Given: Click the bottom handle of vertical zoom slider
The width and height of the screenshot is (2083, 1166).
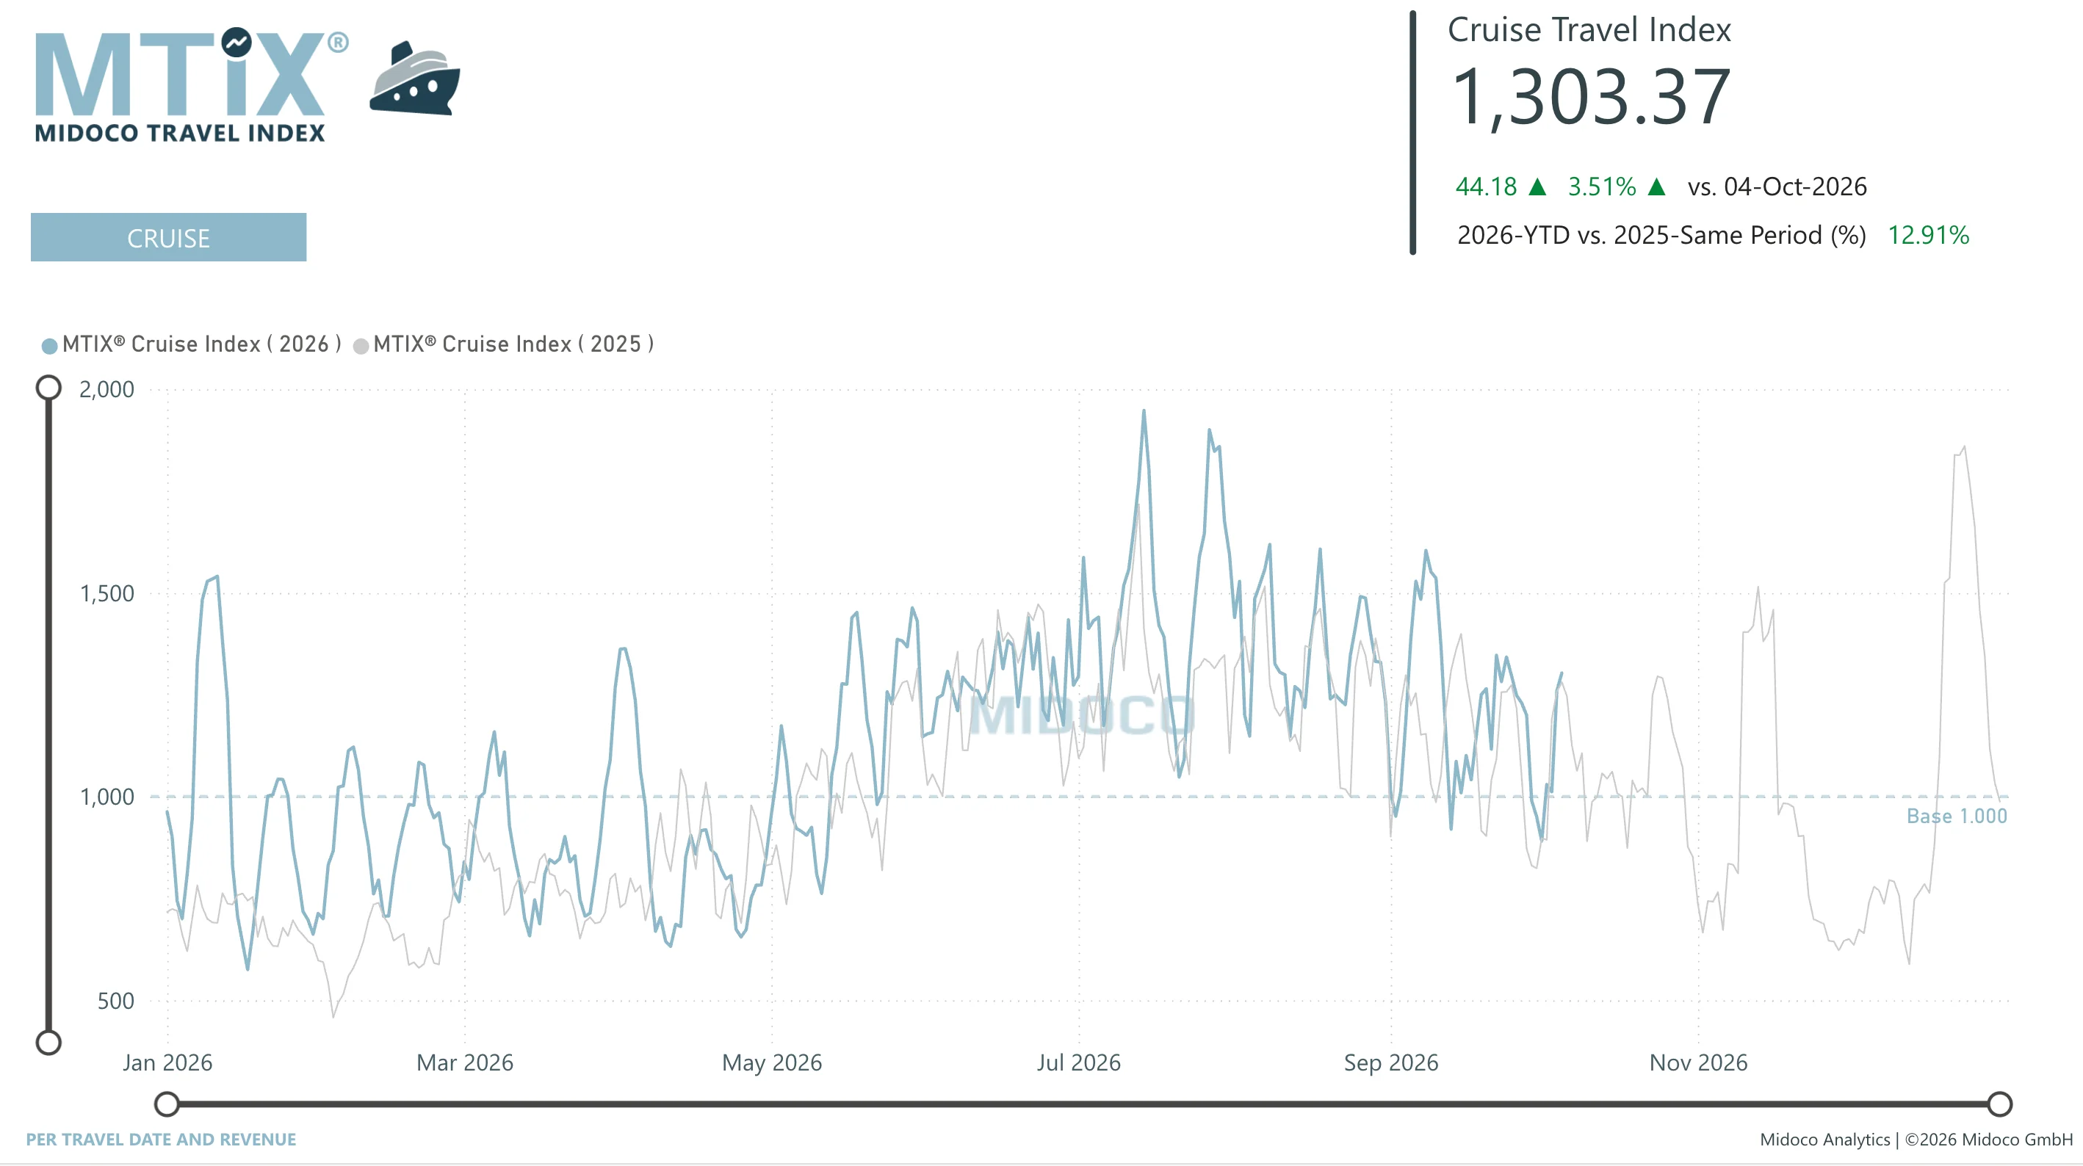Looking at the screenshot, I should [x=48, y=1043].
